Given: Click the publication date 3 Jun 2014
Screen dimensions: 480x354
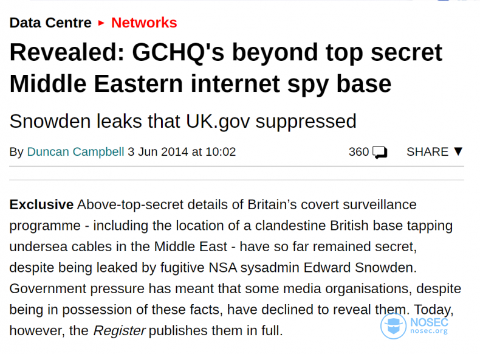Looking at the screenshot, I should click(157, 151).
